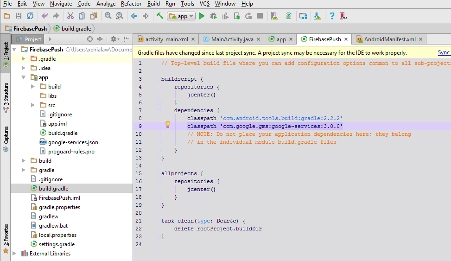This screenshot has height=261, width=451.
Task: Open the AVD Manager icon
Action: [x=274, y=16]
